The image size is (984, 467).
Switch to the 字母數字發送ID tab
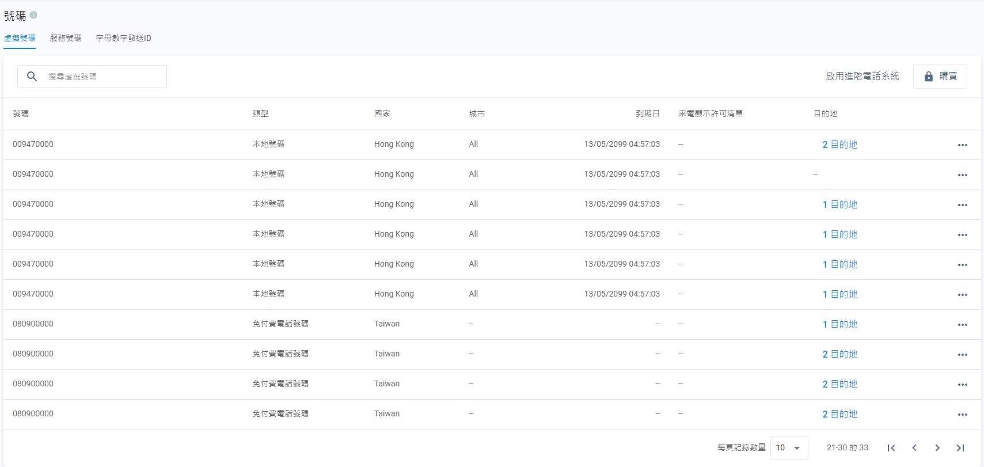pyautogui.click(x=123, y=38)
